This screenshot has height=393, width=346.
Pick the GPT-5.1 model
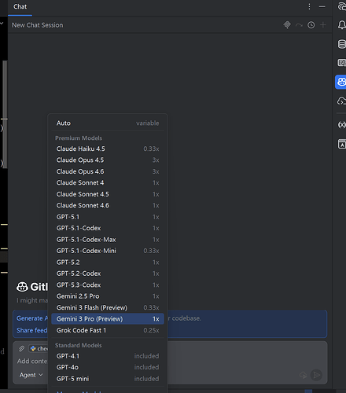(x=108, y=217)
